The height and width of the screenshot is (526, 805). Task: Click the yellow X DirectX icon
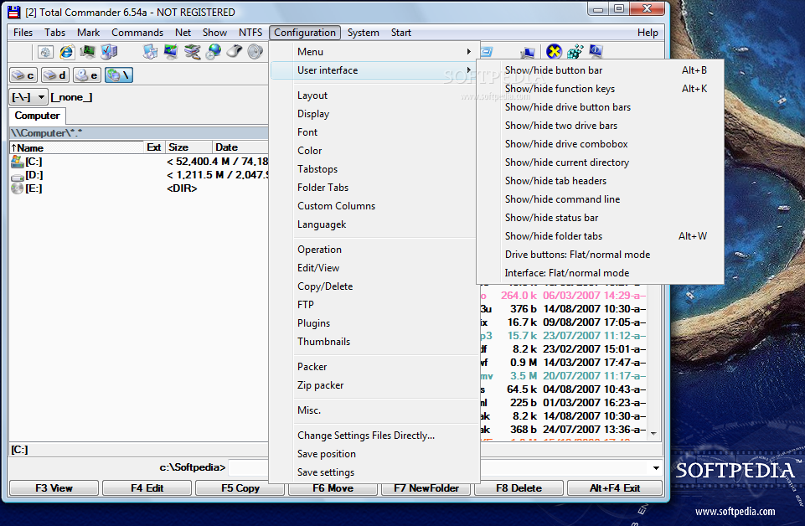click(554, 51)
